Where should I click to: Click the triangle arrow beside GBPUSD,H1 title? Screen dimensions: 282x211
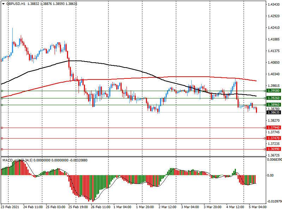point(3,4)
